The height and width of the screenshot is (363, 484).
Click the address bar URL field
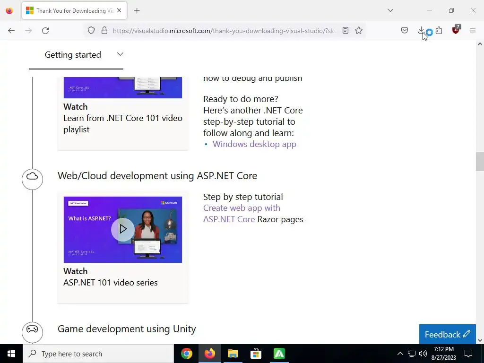[224, 31]
